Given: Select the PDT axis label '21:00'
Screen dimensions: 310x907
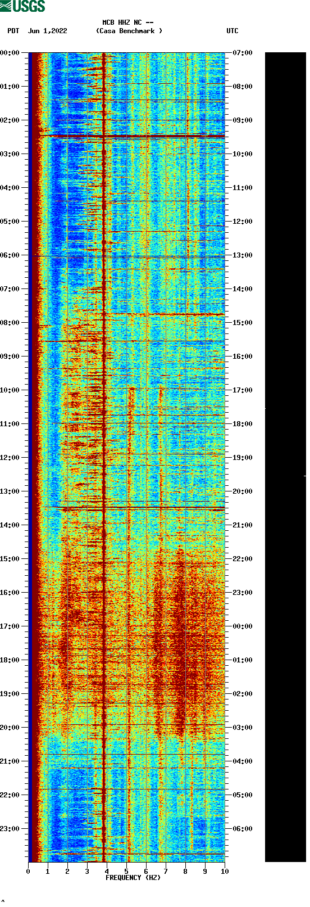Looking at the screenshot, I should click(10, 761).
